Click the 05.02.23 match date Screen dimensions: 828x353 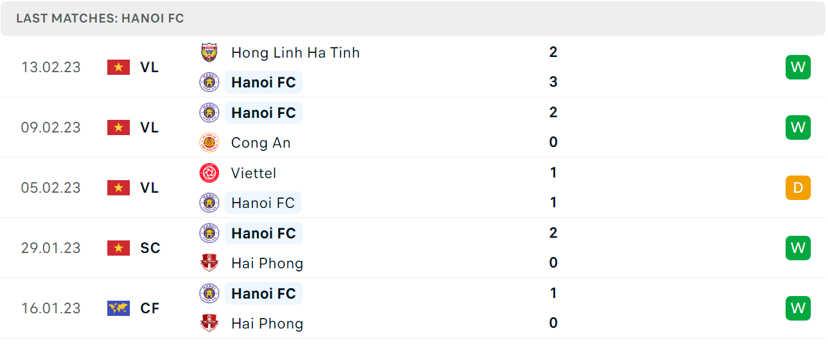pos(51,187)
